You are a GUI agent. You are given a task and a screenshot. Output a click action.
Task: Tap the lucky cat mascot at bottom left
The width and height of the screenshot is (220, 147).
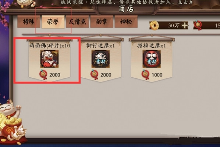tap(12, 122)
